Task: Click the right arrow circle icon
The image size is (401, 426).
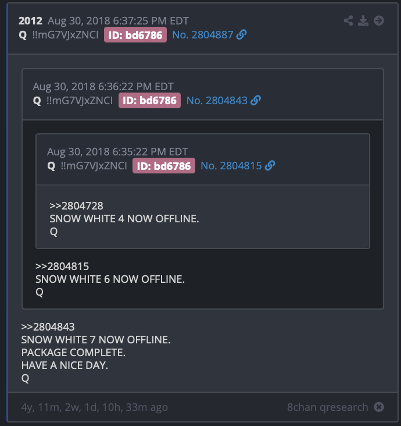Action: click(379, 20)
